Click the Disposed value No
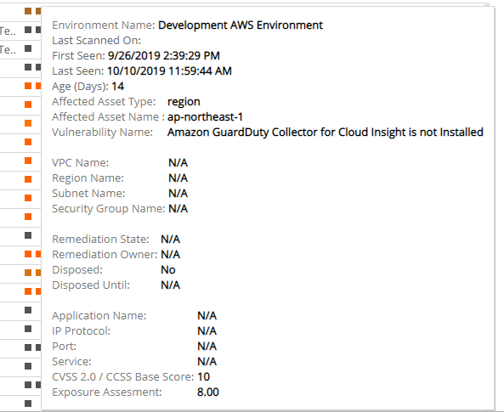Image resolution: width=504 pixels, height=412 pixels. click(168, 269)
